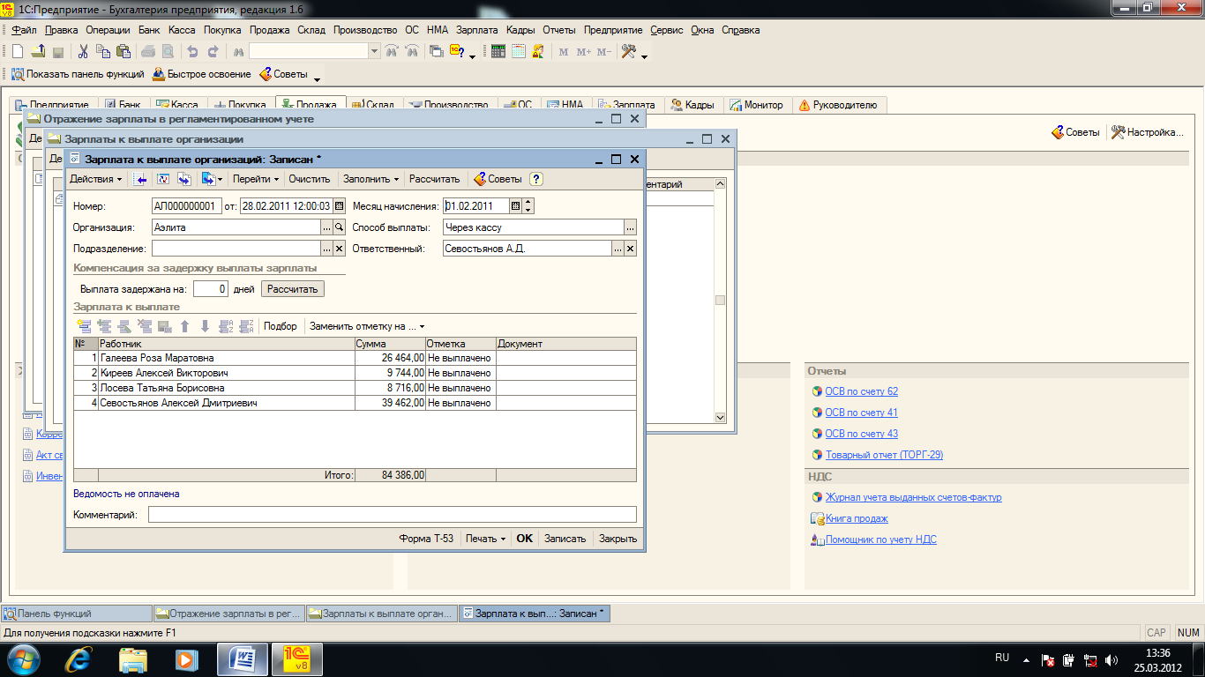The image size is (1205, 677).
Task: Click the Paste clipboard icon
Action: tap(123, 52)
